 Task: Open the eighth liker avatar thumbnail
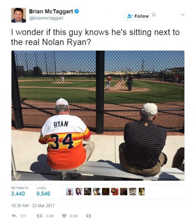coord(133,192)
